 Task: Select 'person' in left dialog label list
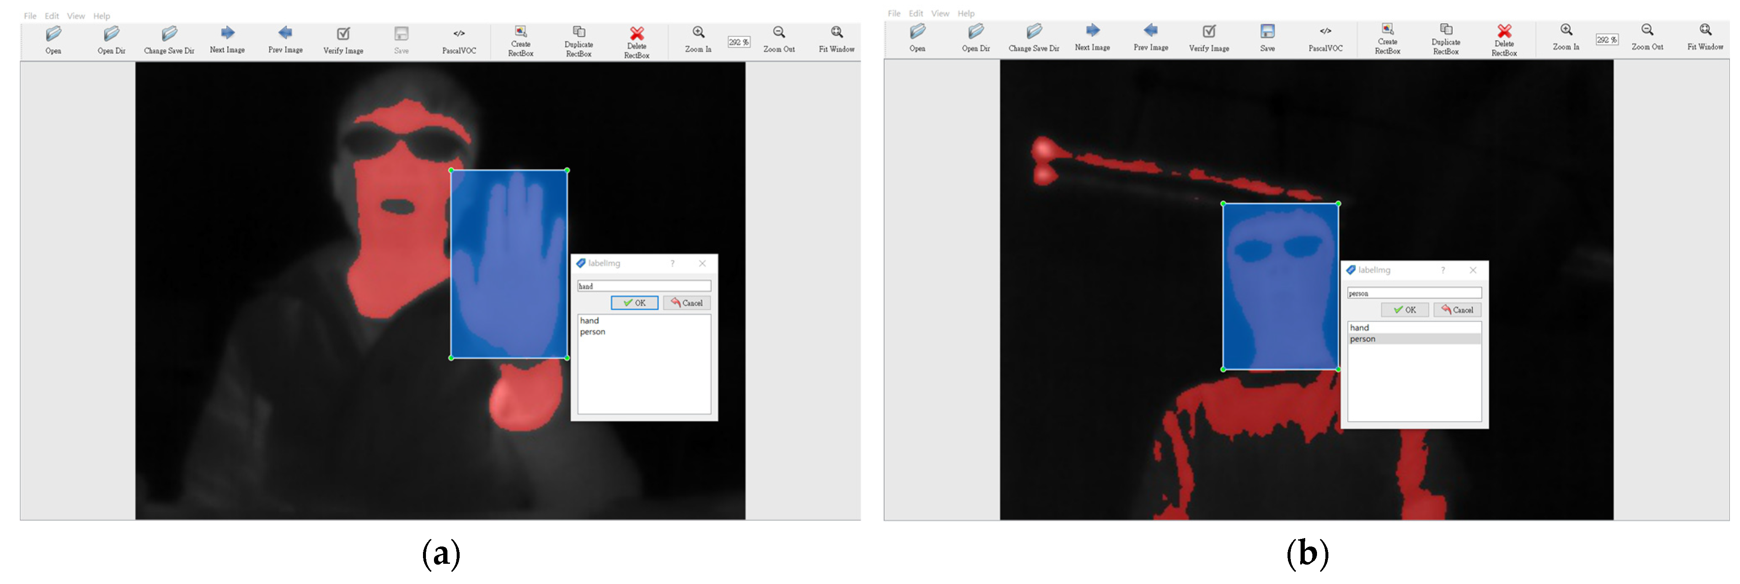(592, 332)
